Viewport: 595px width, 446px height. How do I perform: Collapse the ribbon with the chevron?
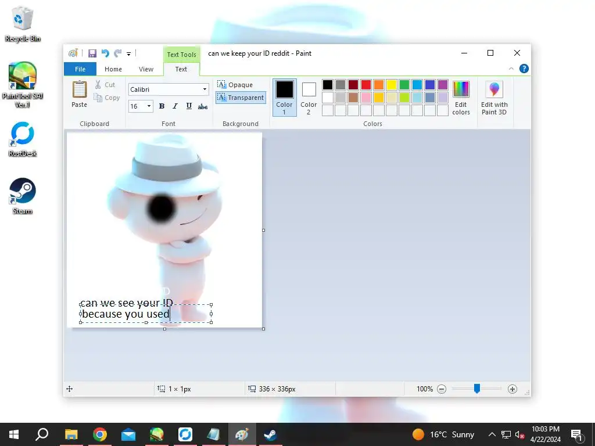coord(511,69)
